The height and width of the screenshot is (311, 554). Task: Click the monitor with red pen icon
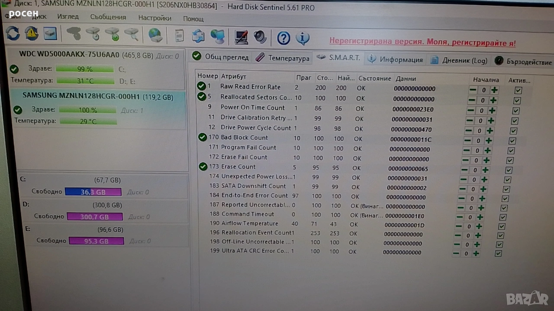[241, 37]
